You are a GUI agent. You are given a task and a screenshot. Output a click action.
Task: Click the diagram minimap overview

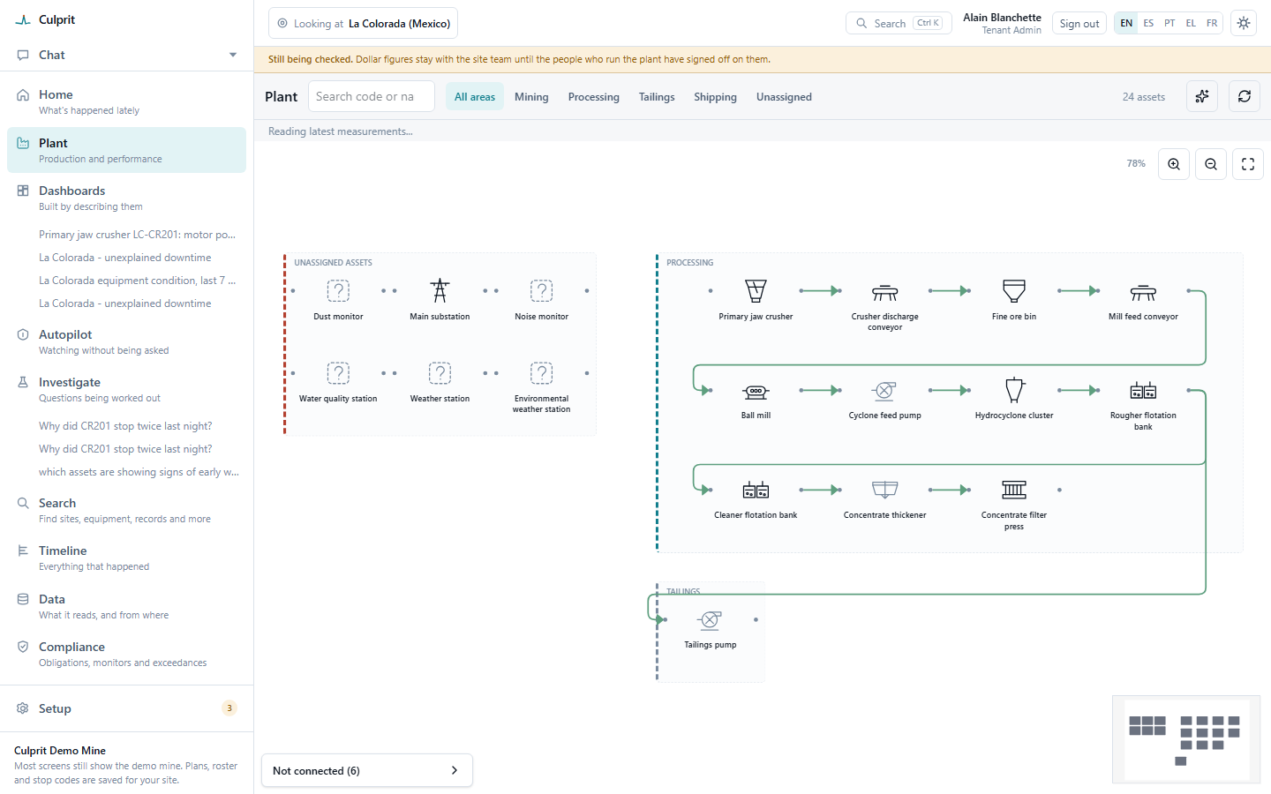click(x=1186, y=738)
